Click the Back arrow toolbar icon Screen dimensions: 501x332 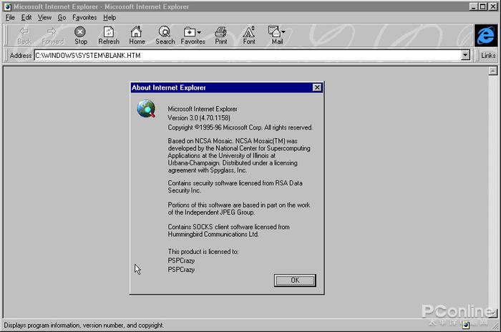24,31
